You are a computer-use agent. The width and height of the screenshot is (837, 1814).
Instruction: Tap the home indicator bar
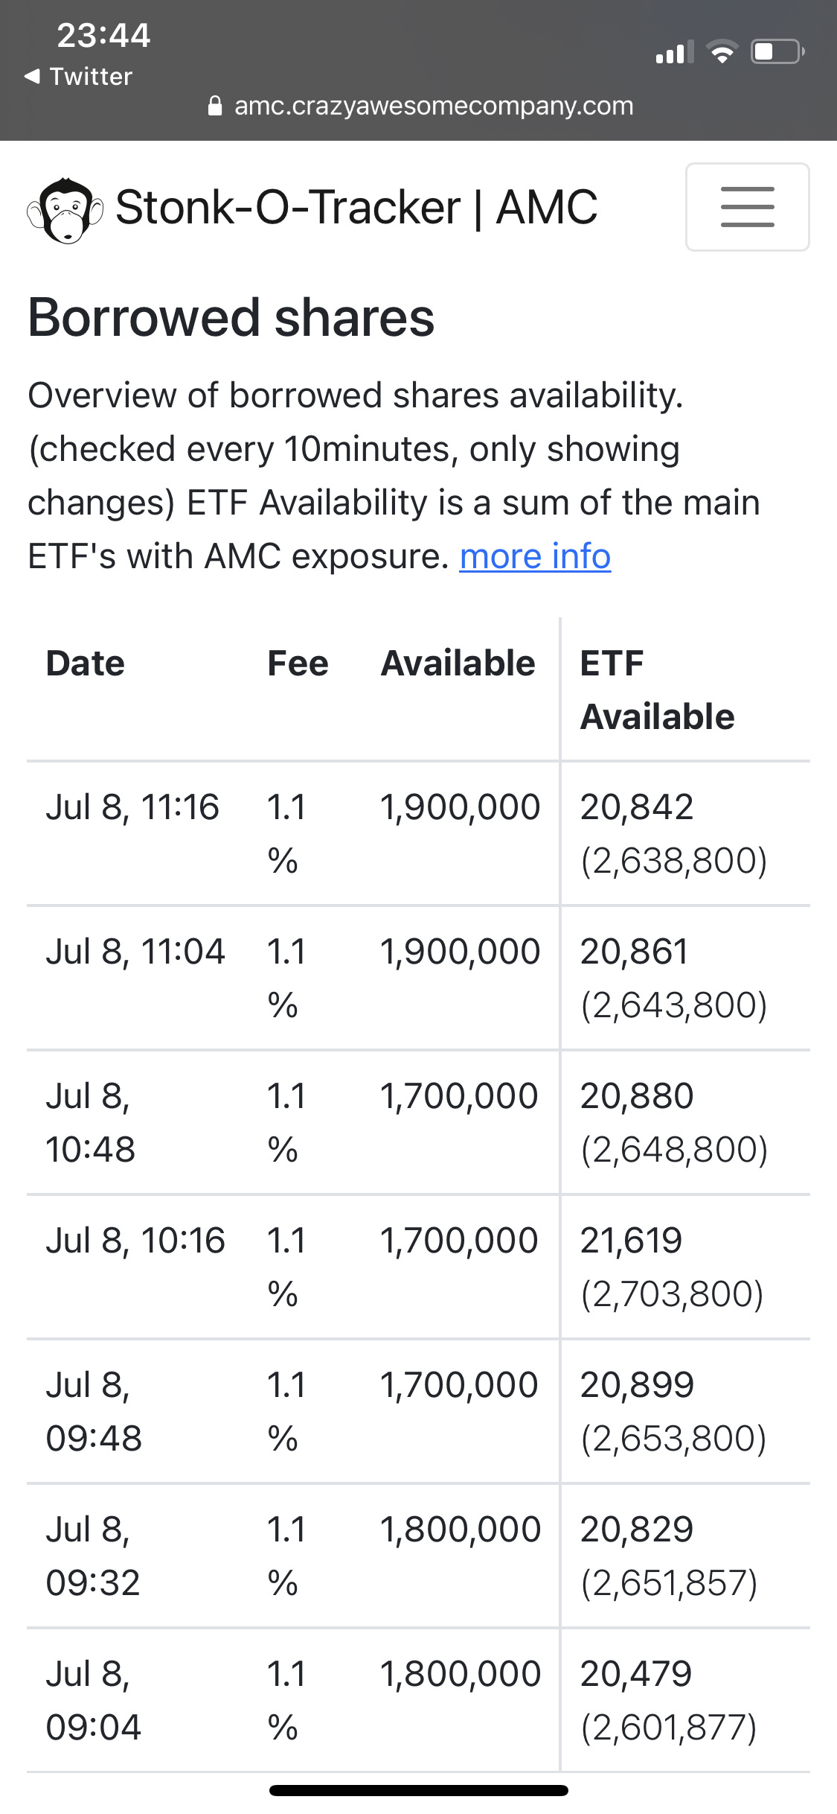(x=418, y=1790)
